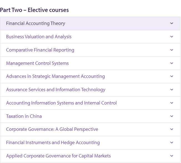The image size is (181, 163).
Task: Click chevron icon beside Business Valuation and Analysis
Action: [x=172, y=37]
